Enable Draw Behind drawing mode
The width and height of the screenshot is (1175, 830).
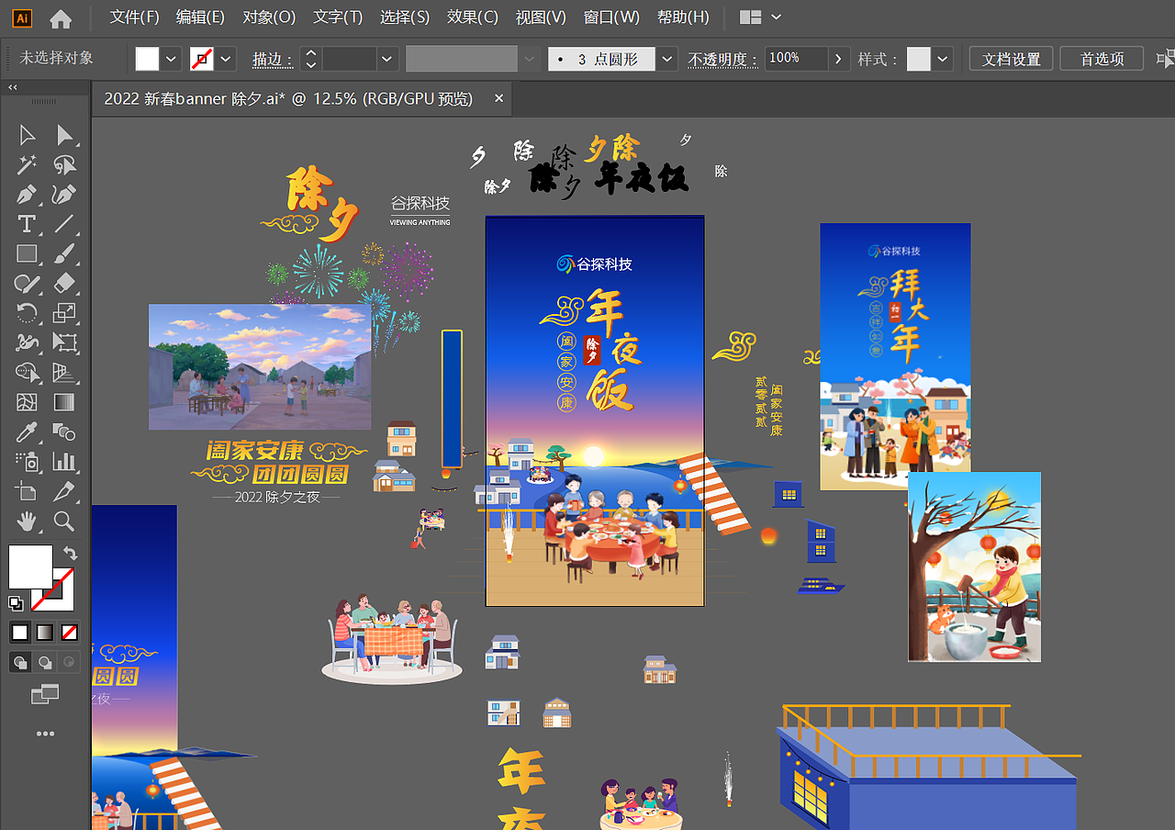pos(44,661)
